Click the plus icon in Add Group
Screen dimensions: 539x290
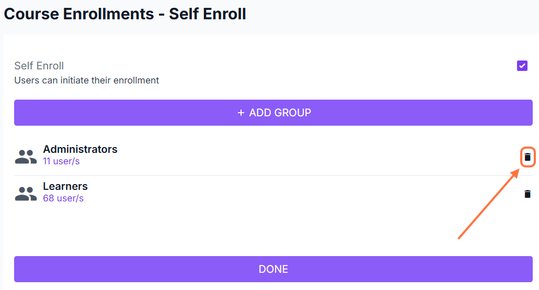[x=241, y=113]
